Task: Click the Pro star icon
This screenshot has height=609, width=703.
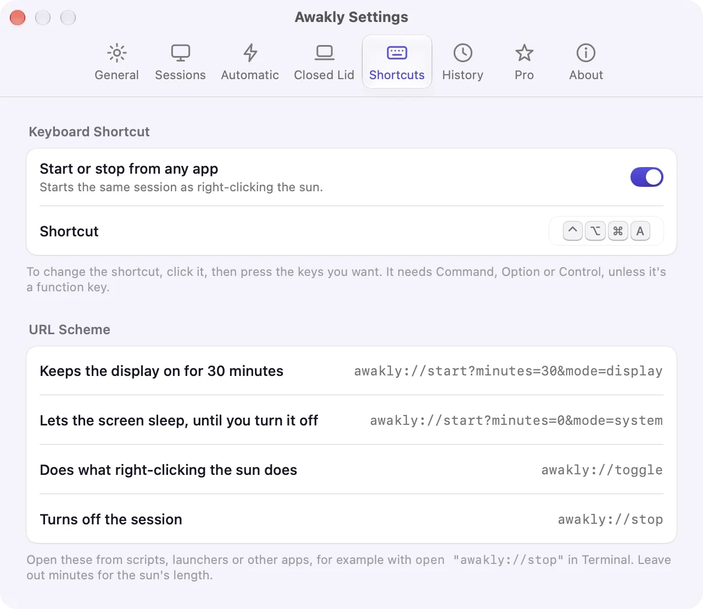Action: click(x=524, y=53)
